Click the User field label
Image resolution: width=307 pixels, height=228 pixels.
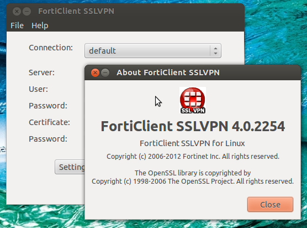tap(39, 89)
